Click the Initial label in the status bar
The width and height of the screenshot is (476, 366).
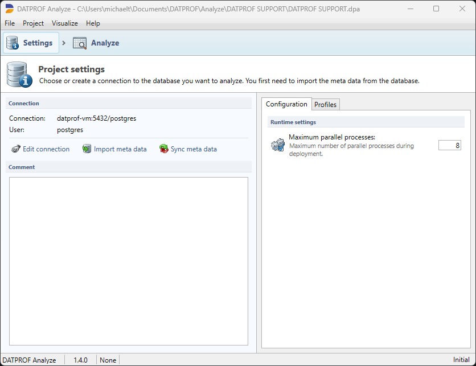pos(461,360)
